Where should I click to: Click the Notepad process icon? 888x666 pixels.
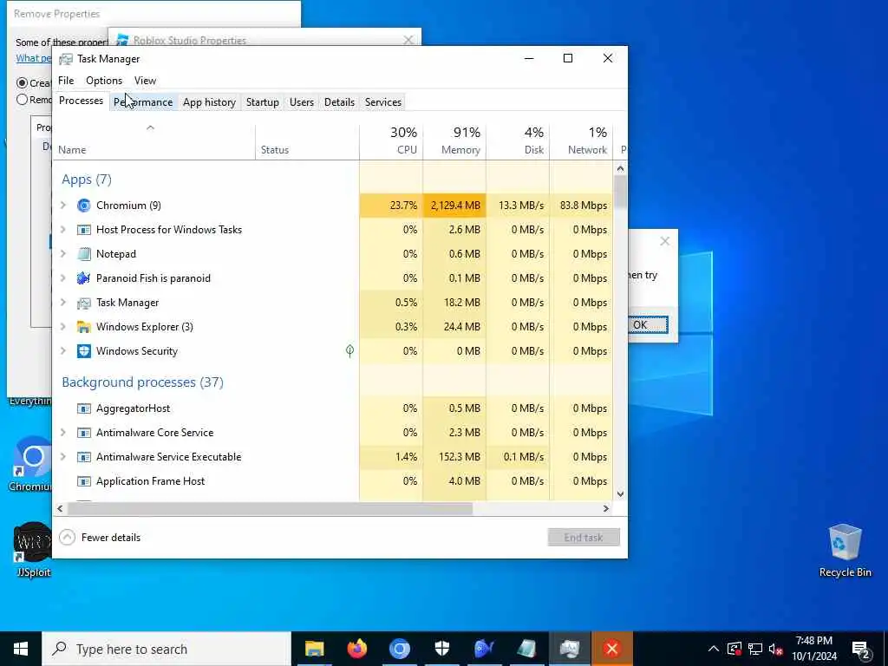[84, 254]
